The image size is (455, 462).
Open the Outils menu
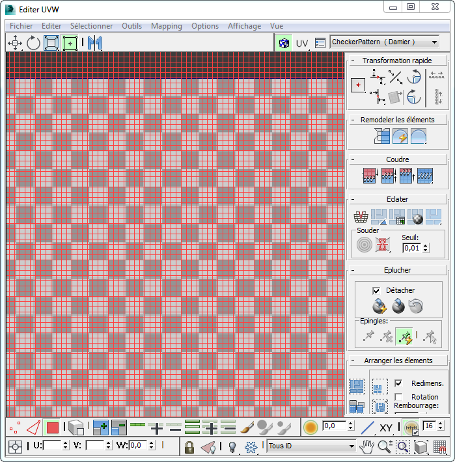[131, 26]
